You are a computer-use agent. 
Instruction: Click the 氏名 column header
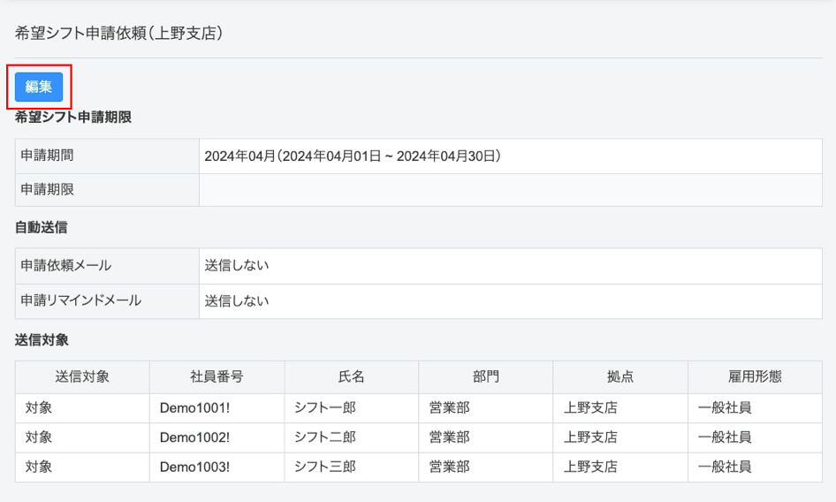[x=351, y=376]
